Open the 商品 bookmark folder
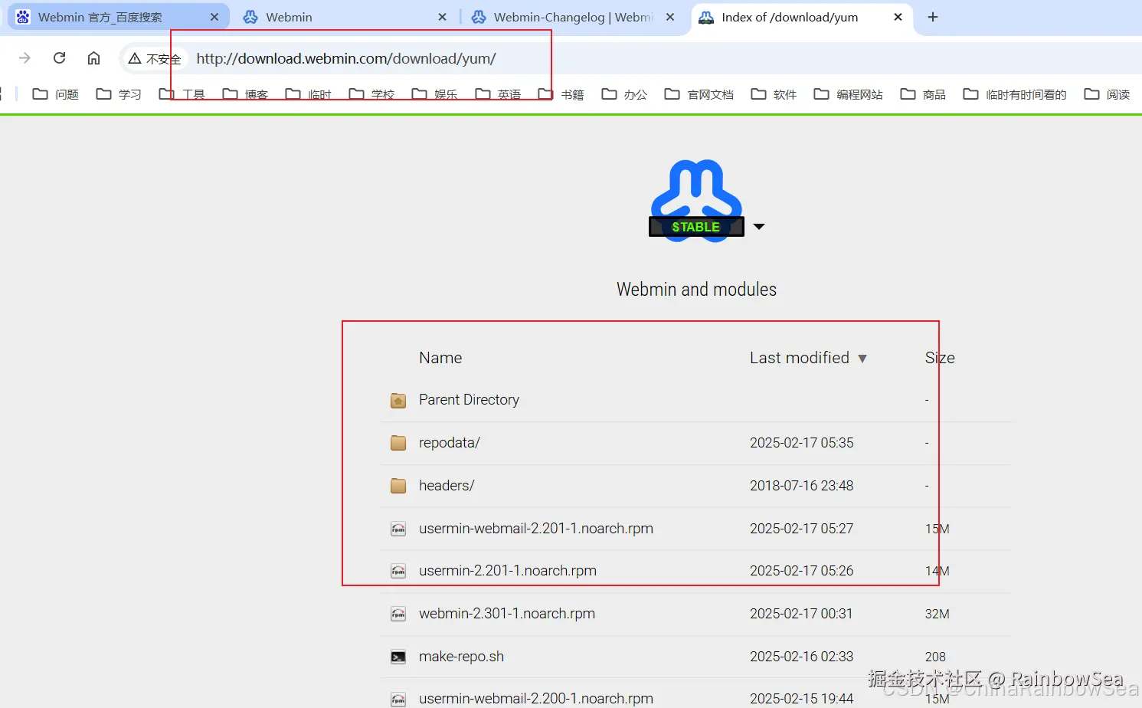The image size is (1142, 708). 924,94
